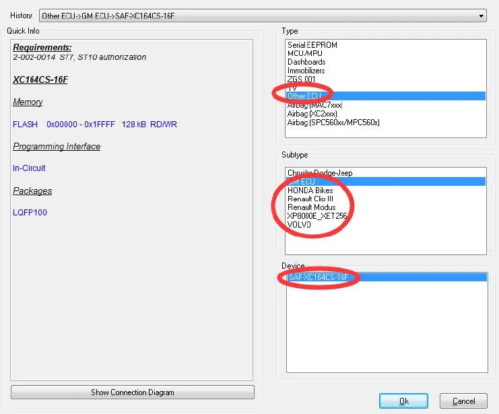Image resolution: width=499 pixels, height=414 pixels.
Task: Click ST7, ST10 authorization requirement line
Action: click(x=79, y=57)
